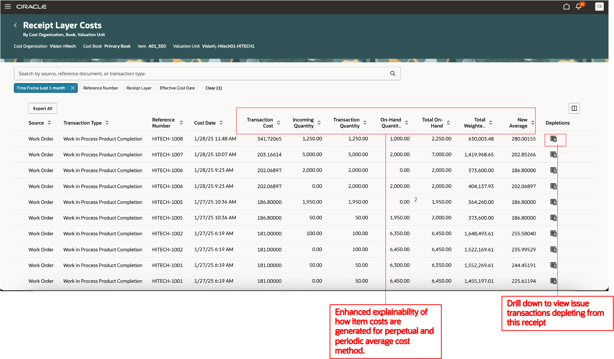The width and height of the screenshot is (614, 359).
Task: Go to the home page icon
Action: (x=566, y=6)
